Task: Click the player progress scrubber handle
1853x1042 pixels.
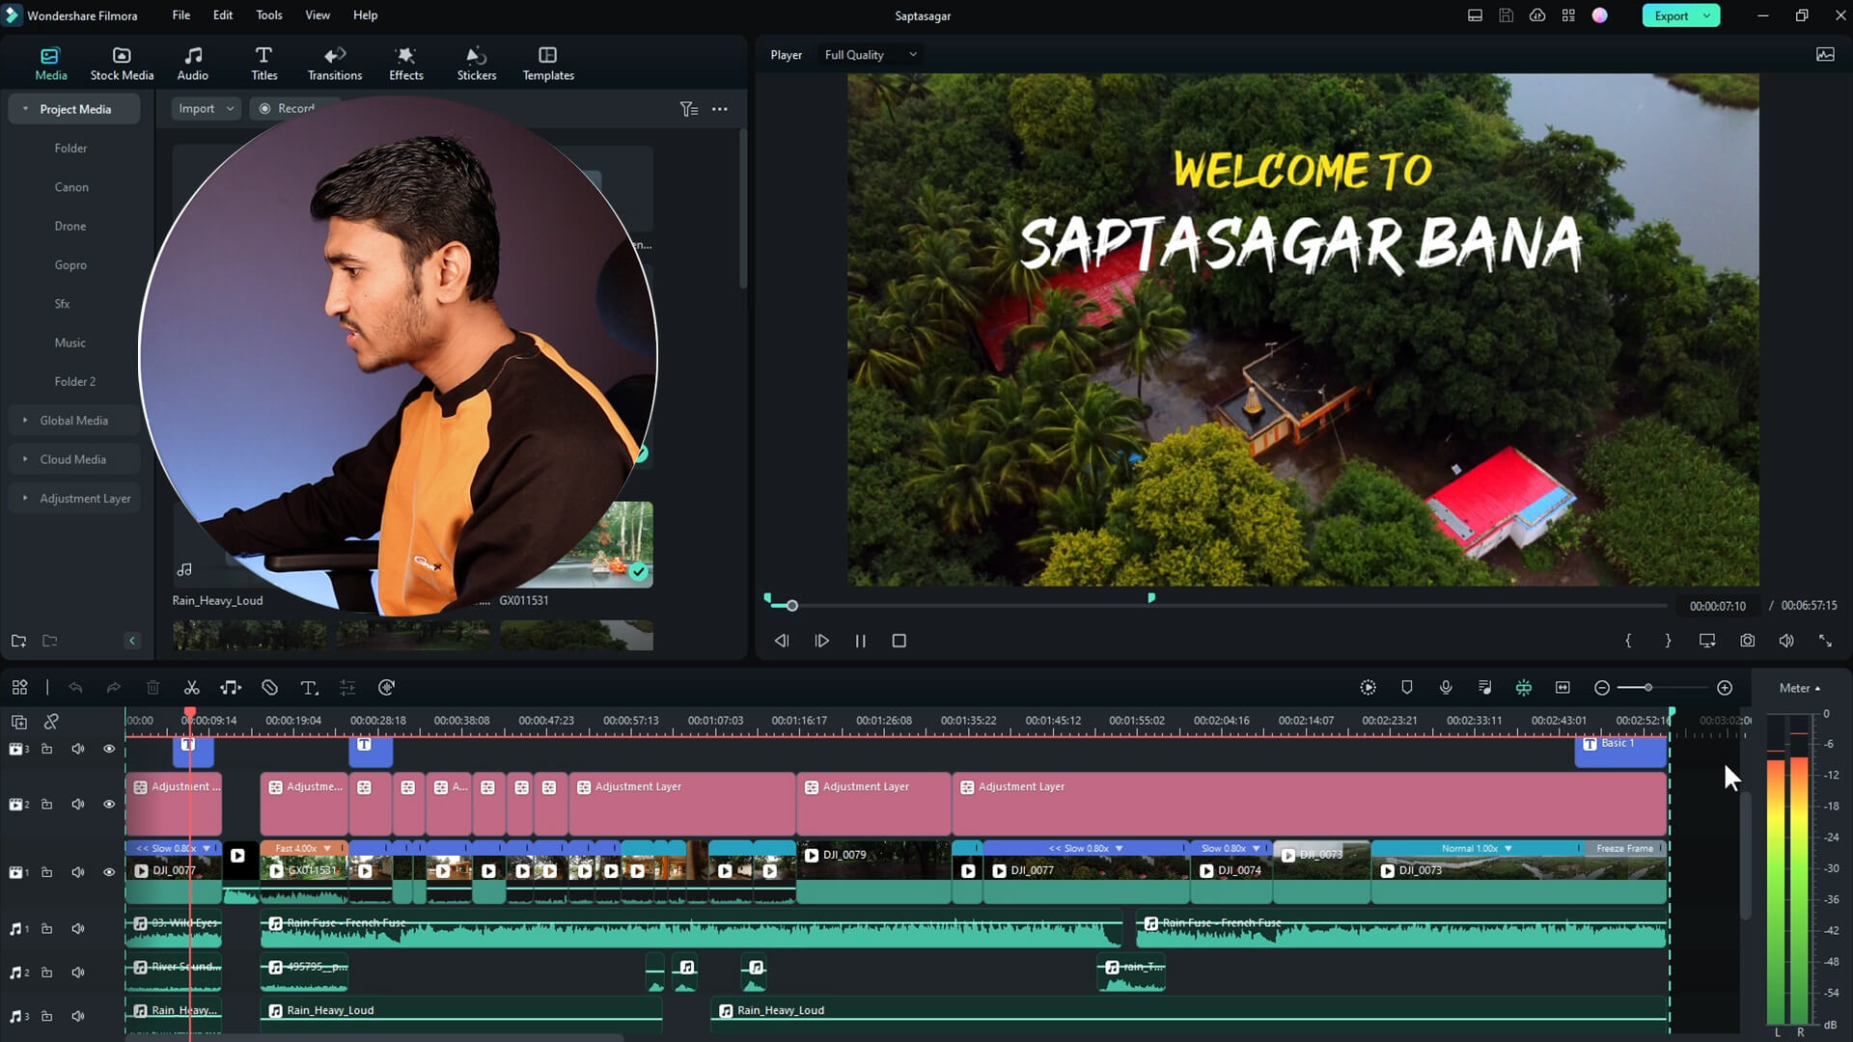Action: point(792,606)
